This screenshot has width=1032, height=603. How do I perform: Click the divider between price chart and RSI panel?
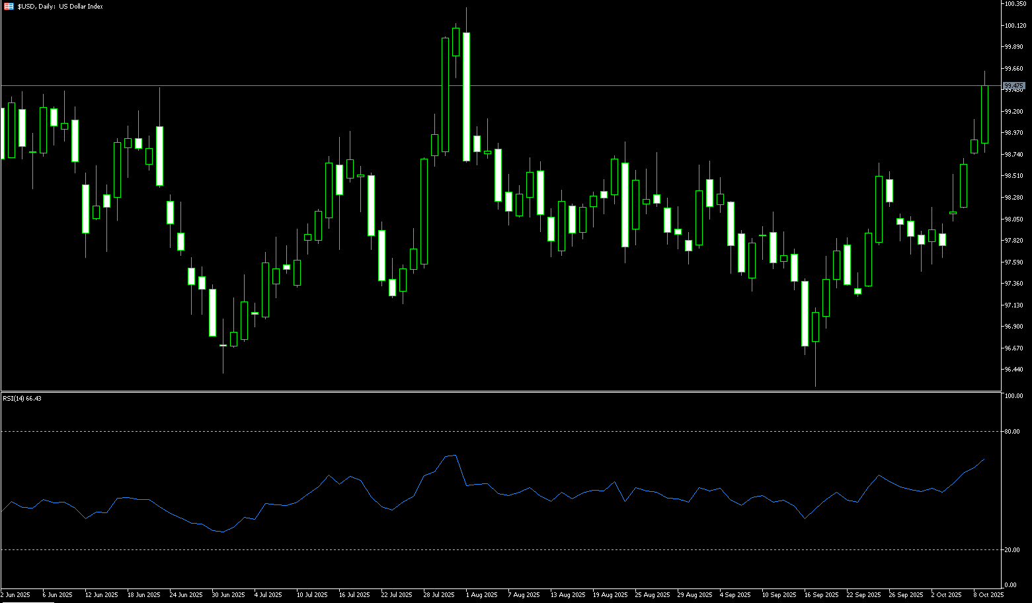[x=502, y=392]
